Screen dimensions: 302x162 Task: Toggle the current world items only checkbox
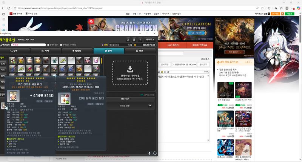[61, 45]
